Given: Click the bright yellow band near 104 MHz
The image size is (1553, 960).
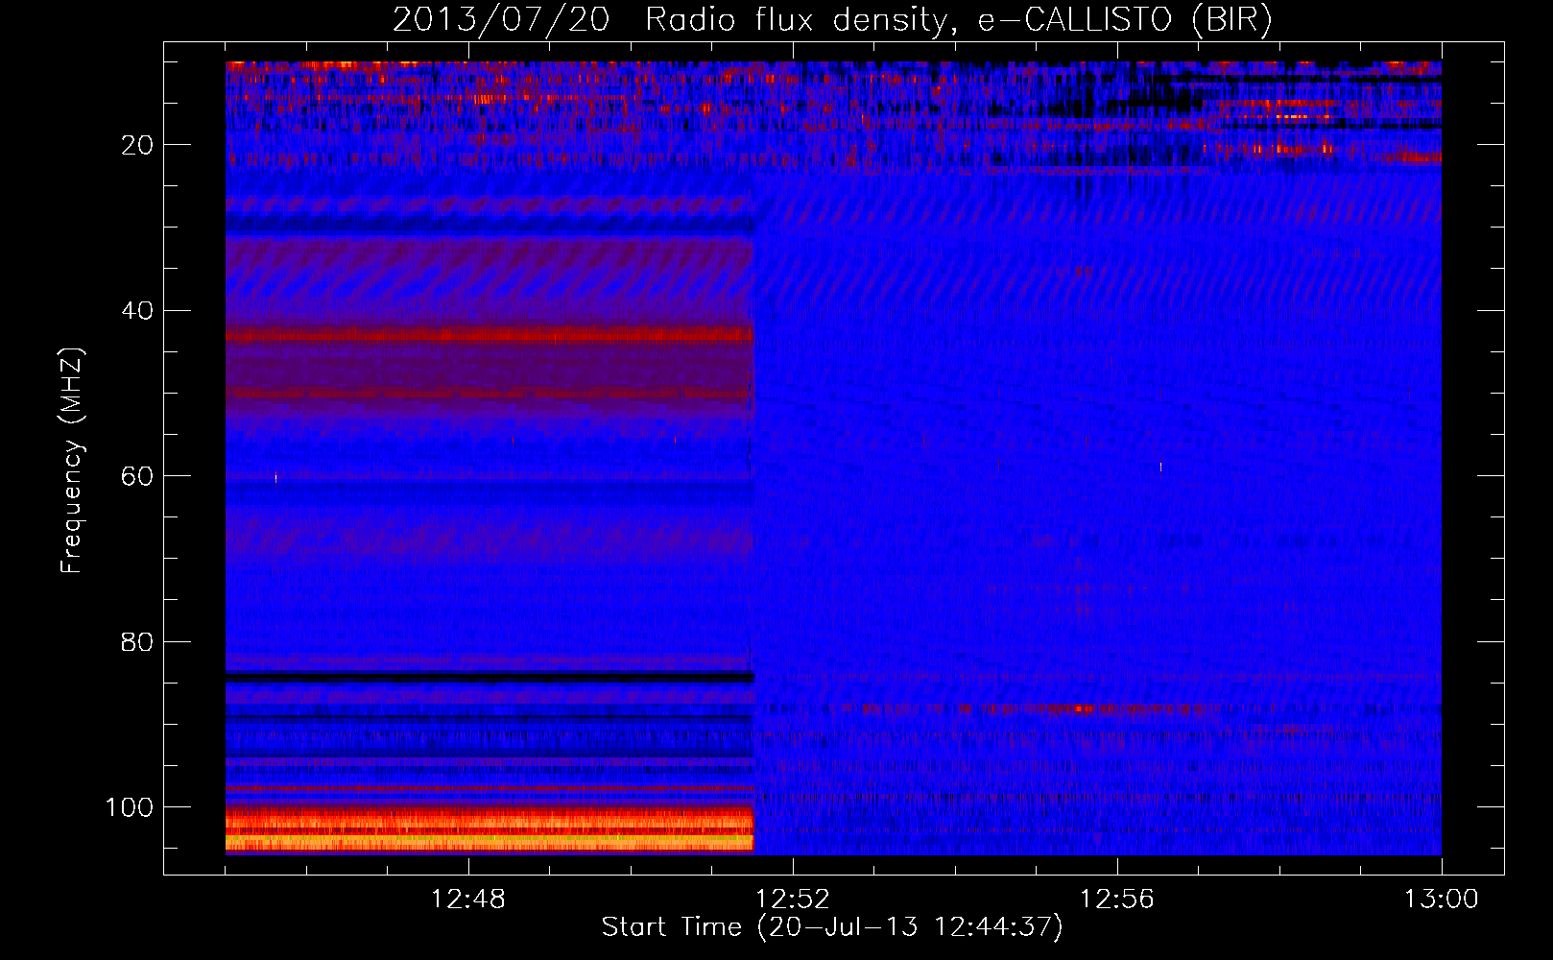Looking at the screenshot, I should click(x=490, y=839).
